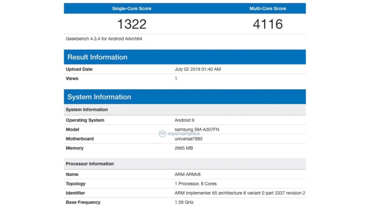Click the Upload Date row label
Image resolution: width=370 pixels, height=207 pixels.
click(79, 69)
